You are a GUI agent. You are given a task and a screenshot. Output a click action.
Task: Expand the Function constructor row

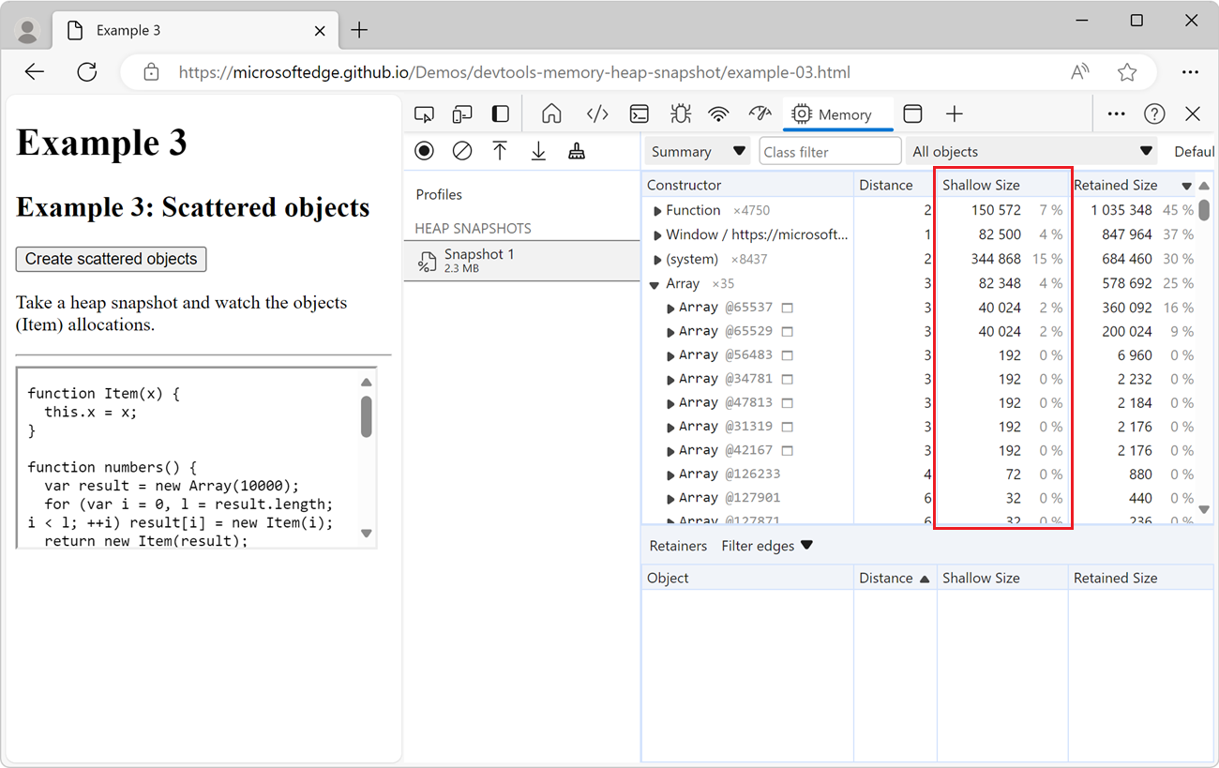(x=657, y=211)
